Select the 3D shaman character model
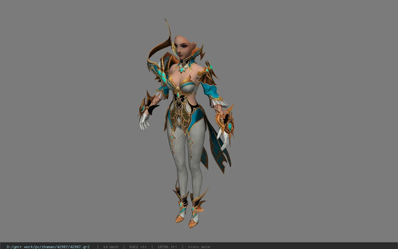Image resolution: width=398 pixels, height=249 pixels. (x=187, y=123)
